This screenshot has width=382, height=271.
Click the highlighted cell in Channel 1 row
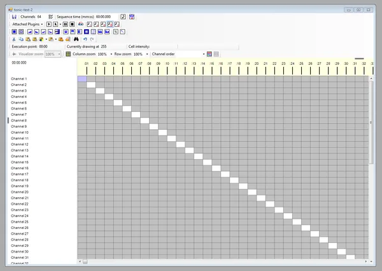(x=81, y=79)
